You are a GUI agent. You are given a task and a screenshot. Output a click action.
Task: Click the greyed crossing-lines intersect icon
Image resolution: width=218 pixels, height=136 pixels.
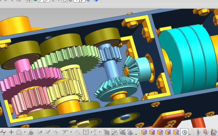tap(56, 132)
